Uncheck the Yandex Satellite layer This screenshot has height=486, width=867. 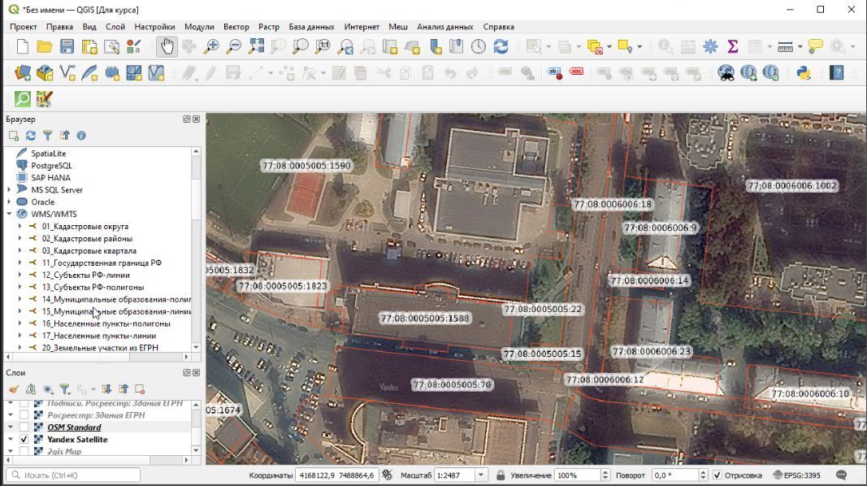point(24,440)
